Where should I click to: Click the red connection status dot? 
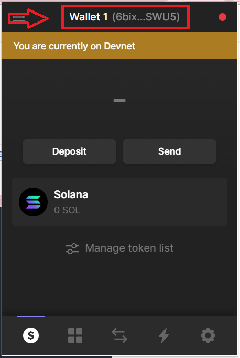(x=222, y=17)
